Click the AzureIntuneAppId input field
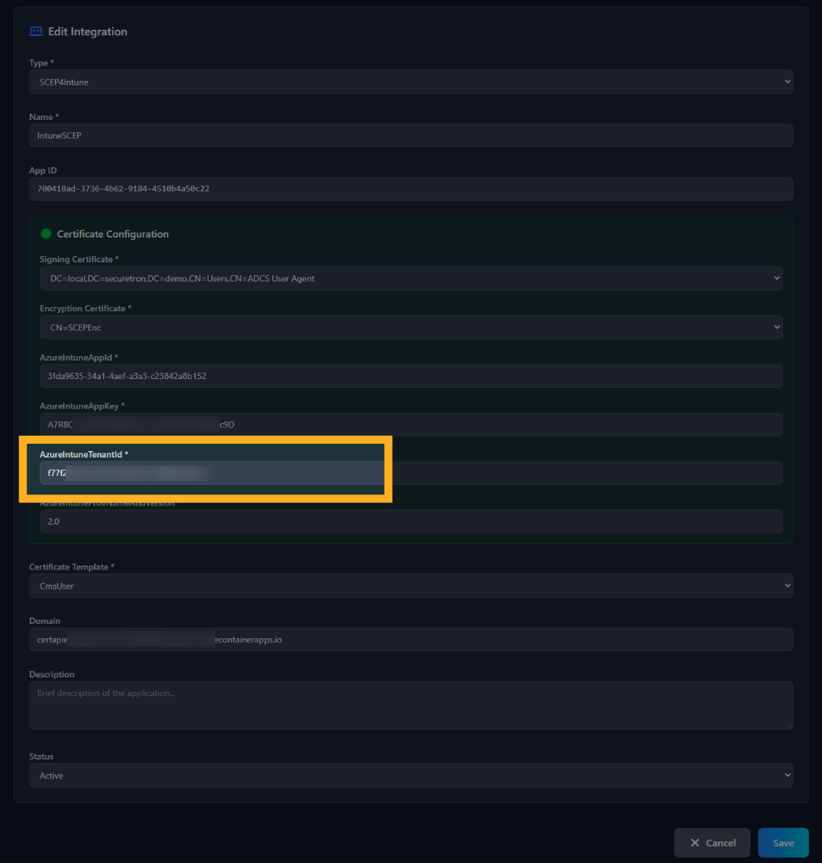The width and height of the screenshot is (822, 863). click(411, 376)
